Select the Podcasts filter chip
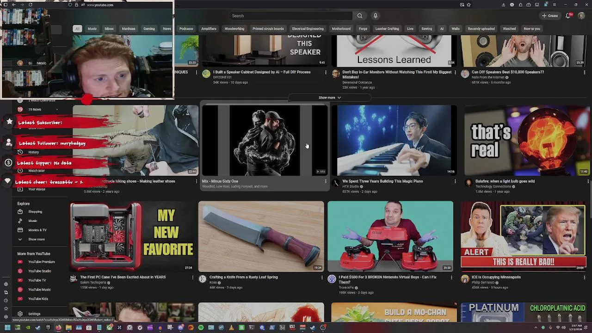Screen dimensions: 592x333 (186, 29)
